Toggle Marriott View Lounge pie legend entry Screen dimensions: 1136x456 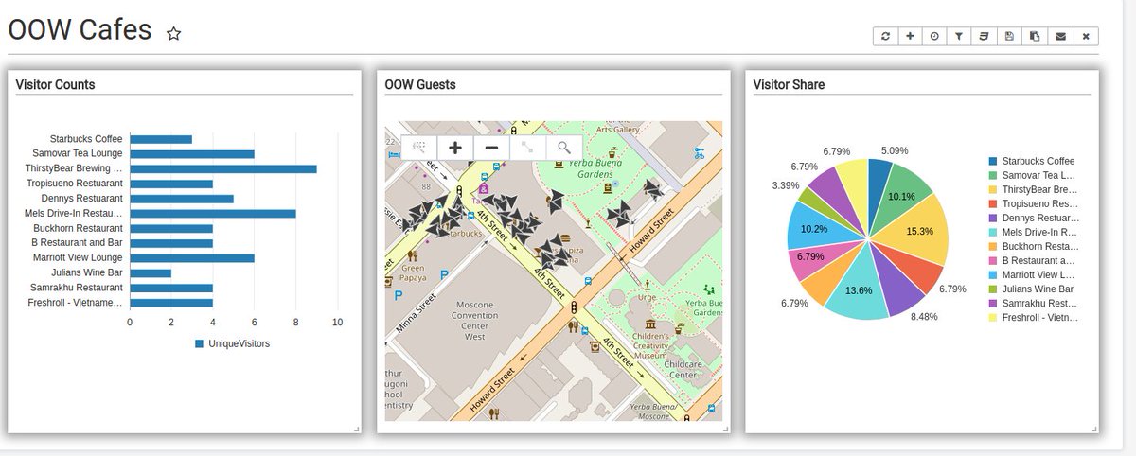1031,274
